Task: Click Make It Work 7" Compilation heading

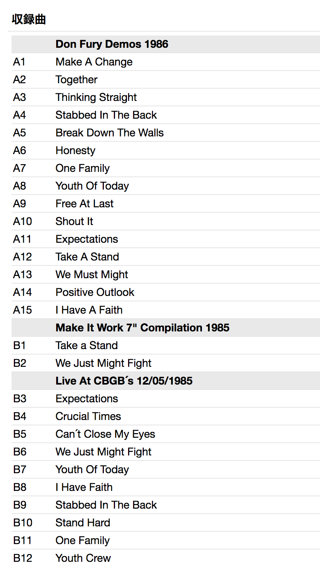Action: tap(142, 328)
